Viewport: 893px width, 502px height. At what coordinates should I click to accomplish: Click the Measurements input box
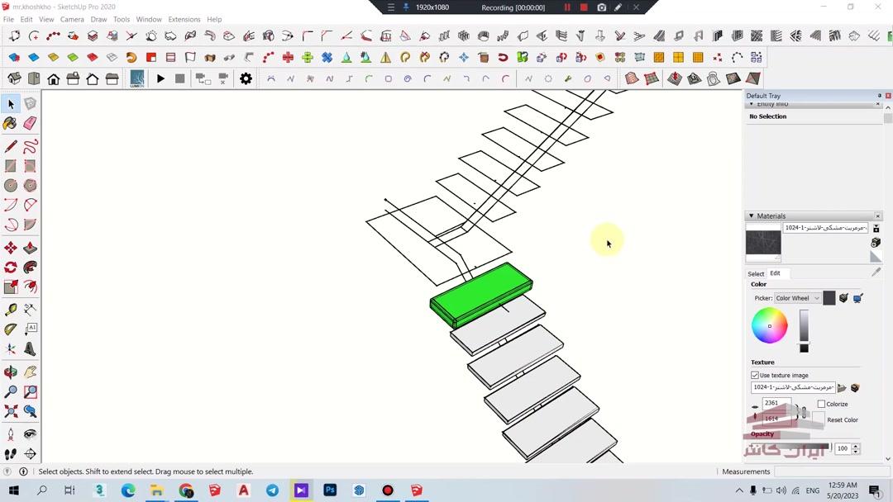(831, 471)
